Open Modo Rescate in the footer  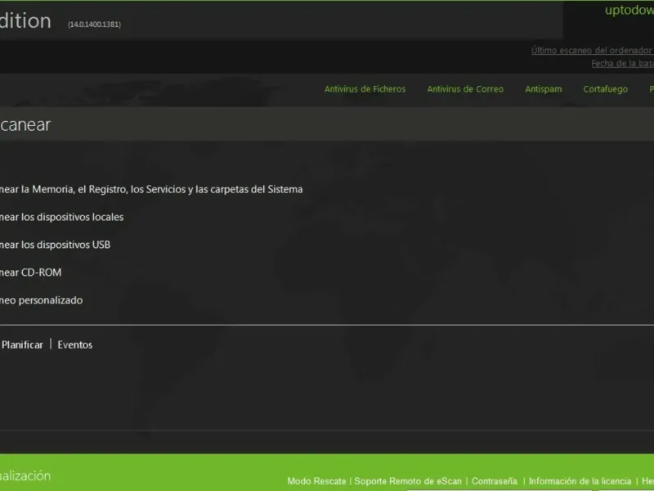(316, 481)
